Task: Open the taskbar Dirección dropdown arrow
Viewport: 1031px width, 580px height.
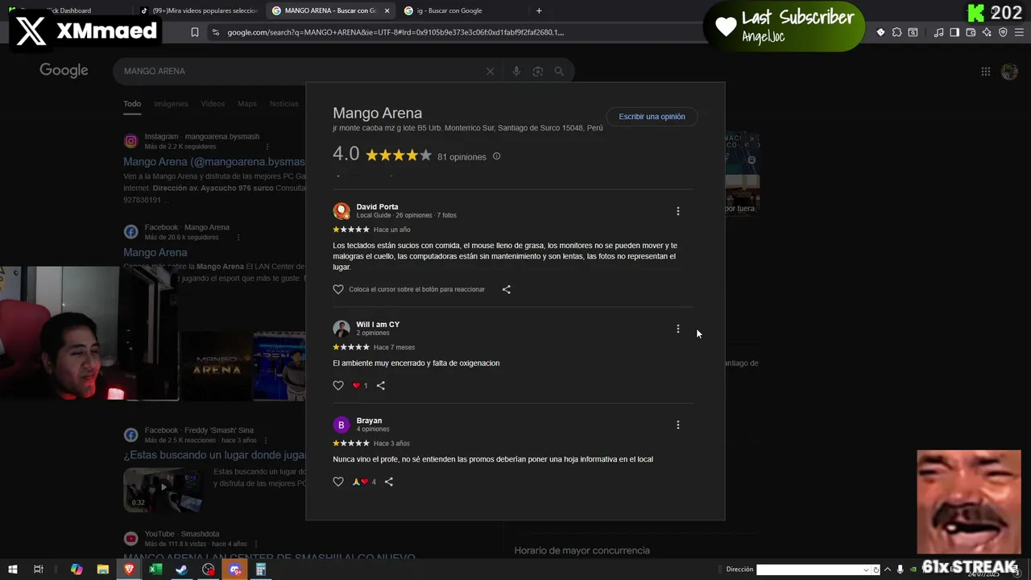Action: (866, 570)
